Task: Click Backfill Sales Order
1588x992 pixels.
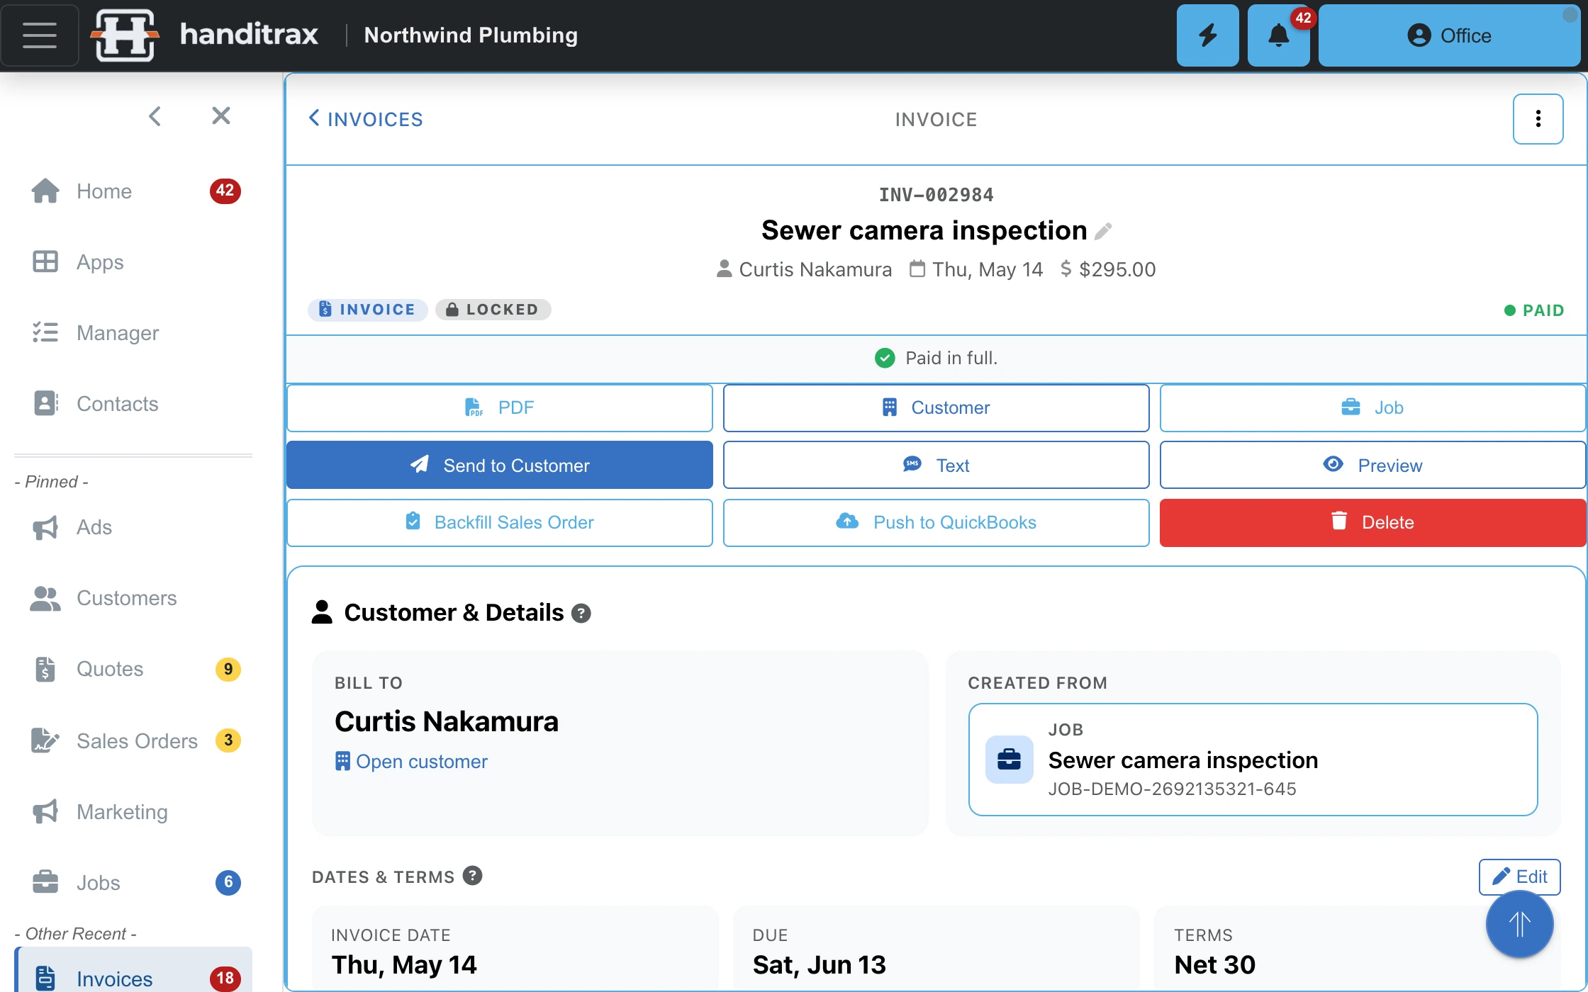Action: (500, 522)
